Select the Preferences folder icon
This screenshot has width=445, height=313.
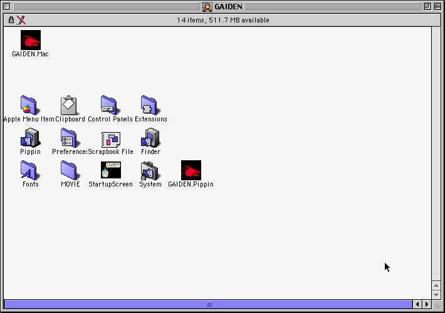[70, 138]
